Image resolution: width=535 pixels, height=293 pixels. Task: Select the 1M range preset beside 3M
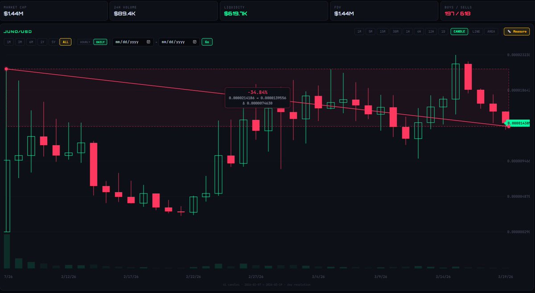point(8,42)
